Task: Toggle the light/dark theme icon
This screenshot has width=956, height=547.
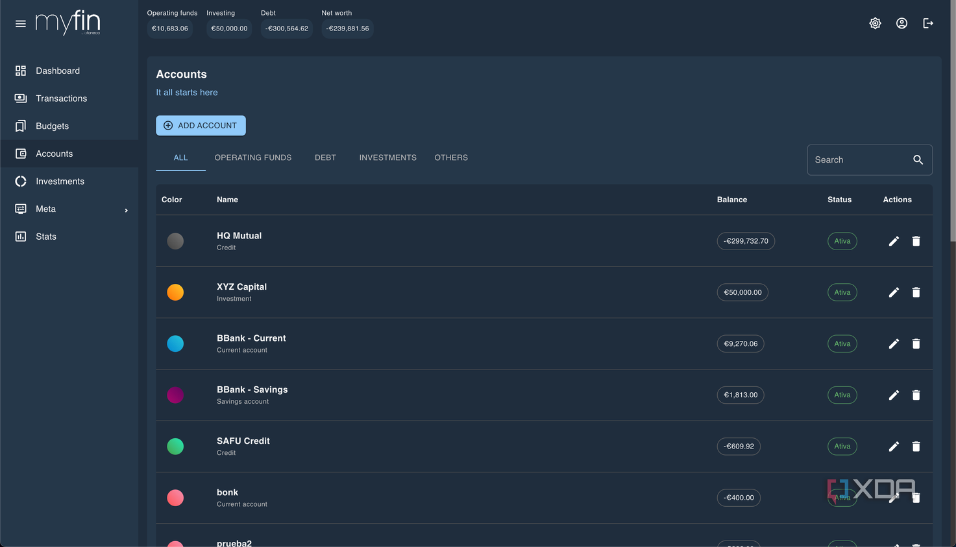Action: 876,23
